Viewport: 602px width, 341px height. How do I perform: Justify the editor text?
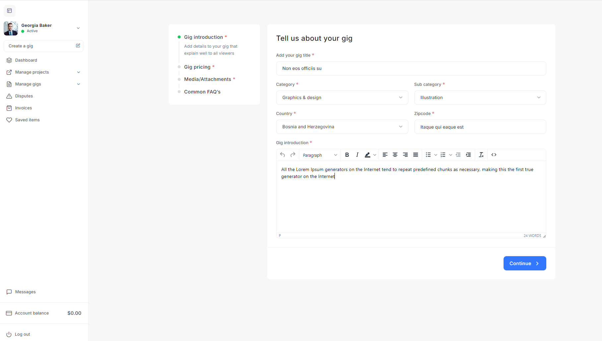pyautogui.click(x=415, y=155)
